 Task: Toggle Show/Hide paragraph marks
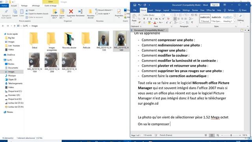tap(192, 22)
